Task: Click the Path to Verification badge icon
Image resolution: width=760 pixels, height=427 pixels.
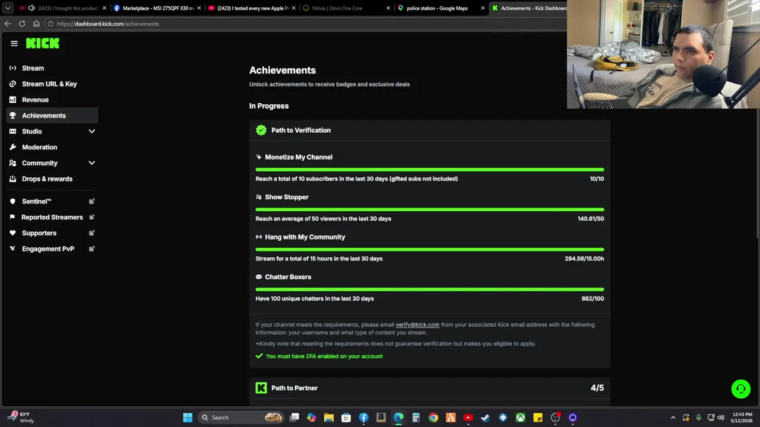Action: coord(261,130)
